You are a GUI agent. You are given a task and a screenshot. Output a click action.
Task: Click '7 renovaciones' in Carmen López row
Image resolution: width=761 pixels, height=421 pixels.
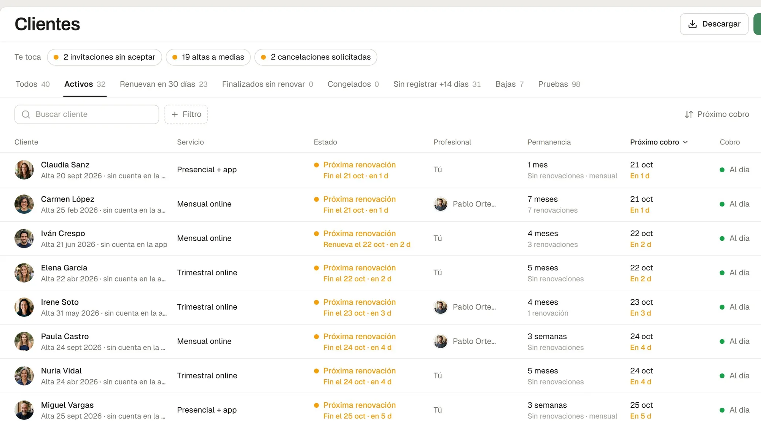click(552, 210)
